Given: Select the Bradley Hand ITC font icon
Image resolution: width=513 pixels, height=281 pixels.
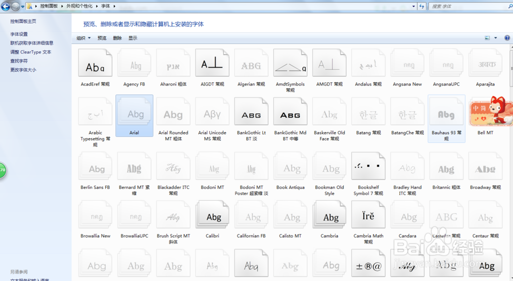Looking at the screenshot, I should 407,166.
